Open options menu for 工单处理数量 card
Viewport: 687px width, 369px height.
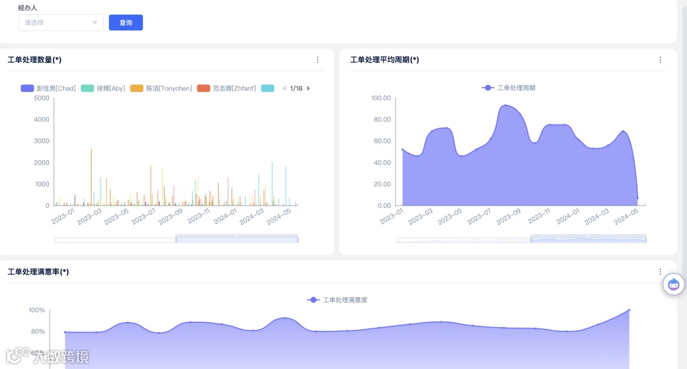[317, 60]
